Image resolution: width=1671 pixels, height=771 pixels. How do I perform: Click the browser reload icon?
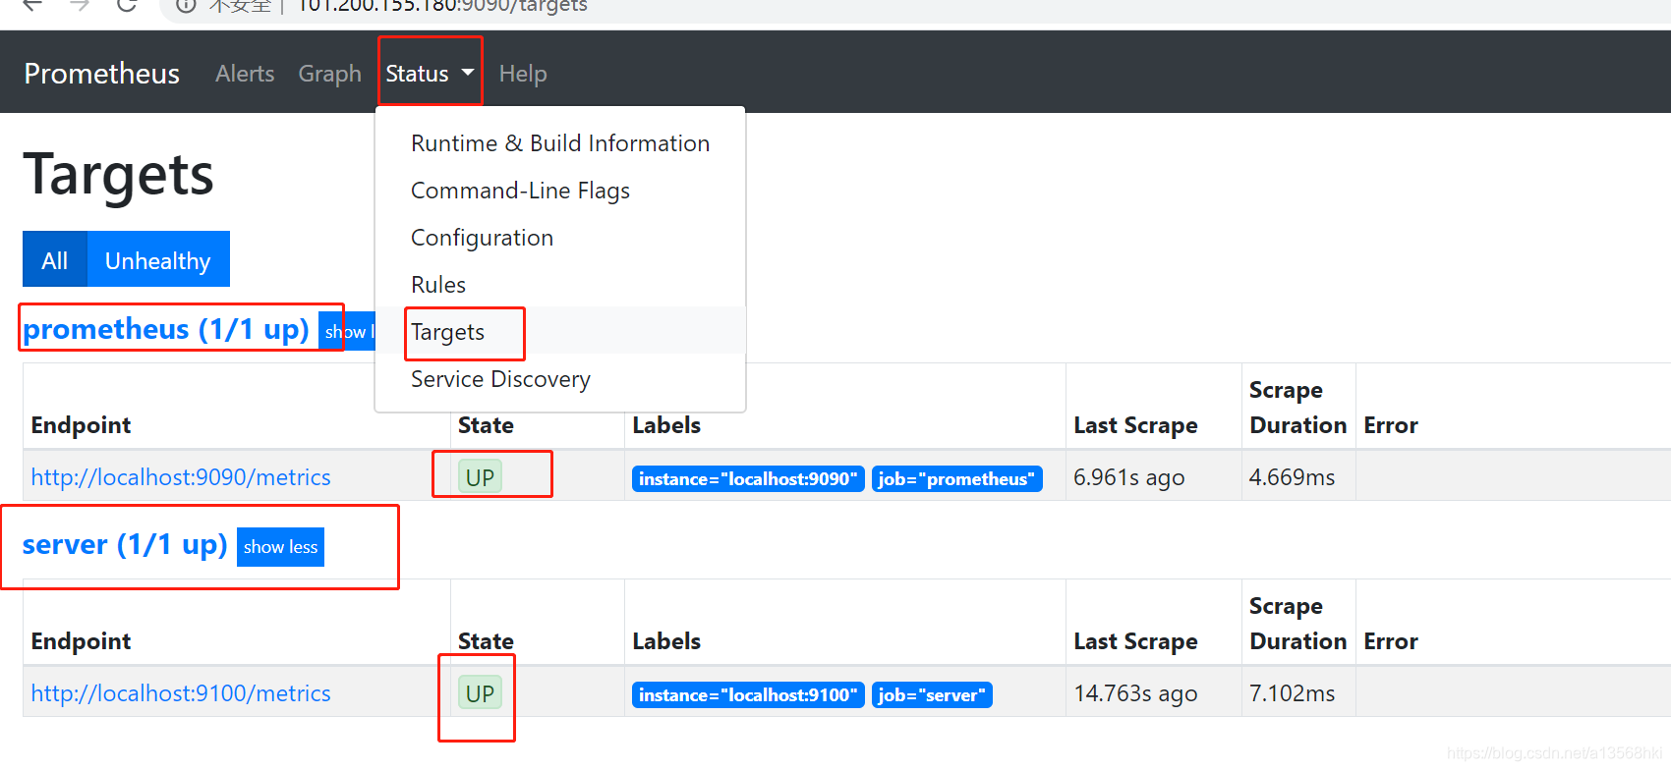point(126,5)
